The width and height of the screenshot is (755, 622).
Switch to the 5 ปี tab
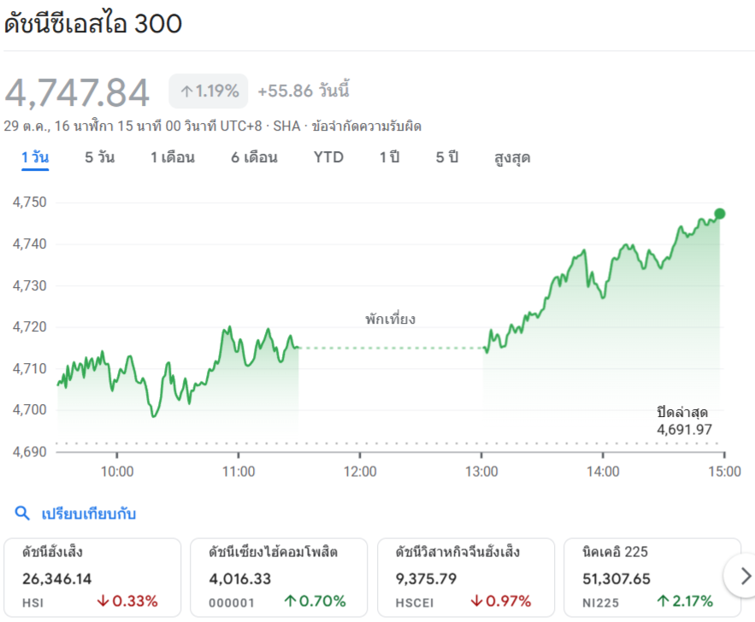446,157
